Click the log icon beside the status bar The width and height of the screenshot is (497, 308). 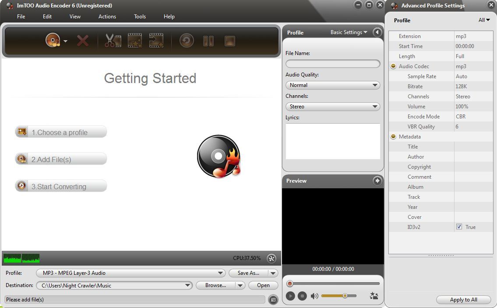pos(273,299)
